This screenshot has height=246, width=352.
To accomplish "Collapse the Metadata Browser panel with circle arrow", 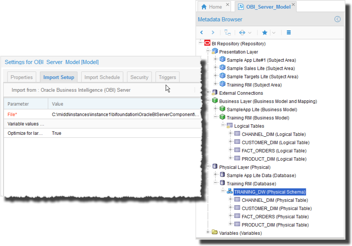I will coord(337,19).
